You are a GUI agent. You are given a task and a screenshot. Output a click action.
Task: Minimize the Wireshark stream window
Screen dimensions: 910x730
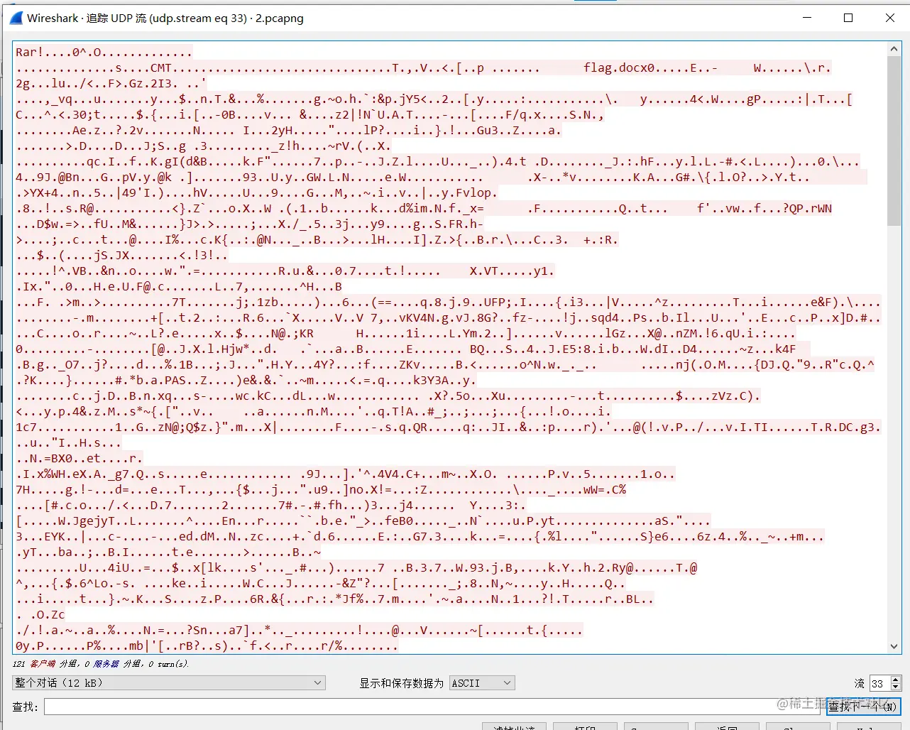tap(807, 18)
